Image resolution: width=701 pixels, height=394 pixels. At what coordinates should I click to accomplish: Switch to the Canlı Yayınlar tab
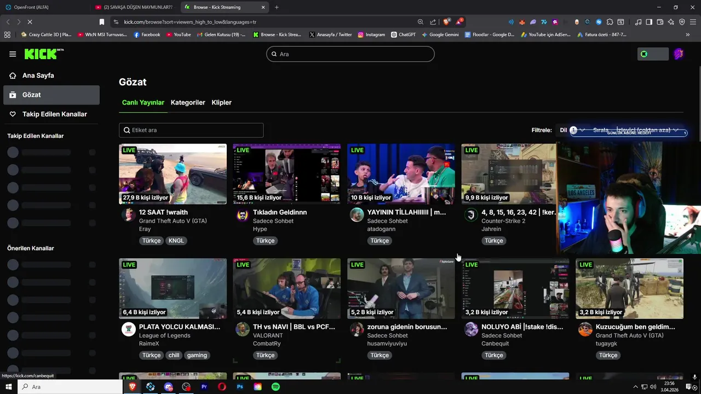coord(143,102)
